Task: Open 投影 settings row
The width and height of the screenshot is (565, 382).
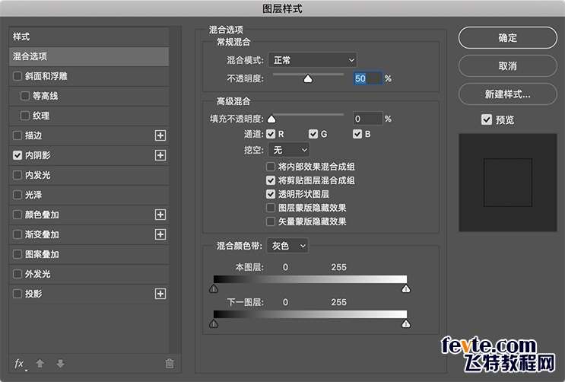Action: click(x=89, y=294)
